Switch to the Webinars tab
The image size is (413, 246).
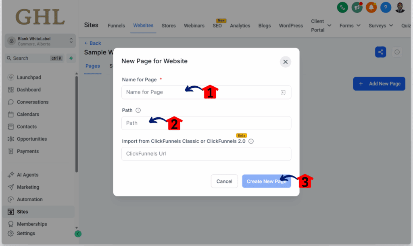(x=194, y=25)
